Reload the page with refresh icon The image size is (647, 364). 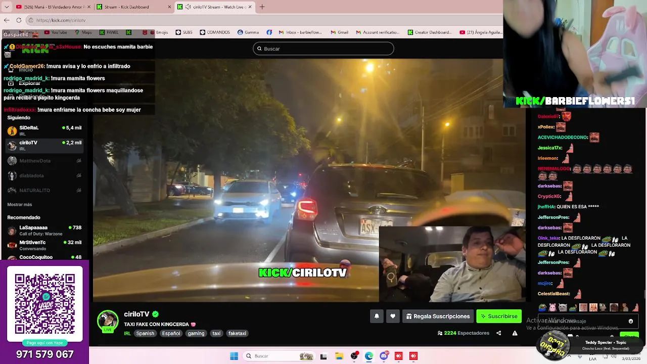pos(19,20)
